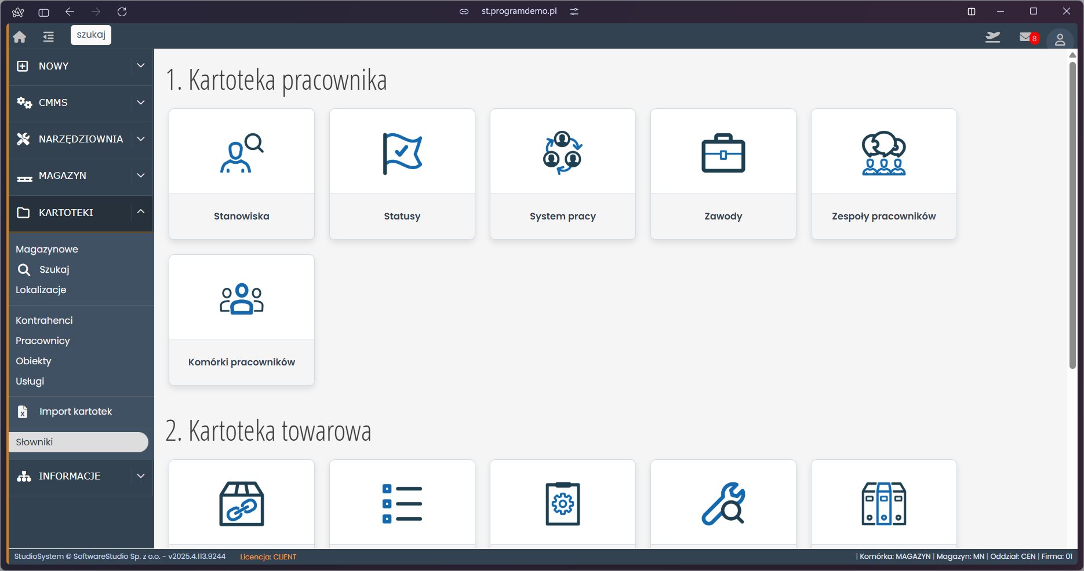Screen dimensions: 1084x571
Task: Toggle the sidebar collapse menu icon
Action: [x=48, y=37]
